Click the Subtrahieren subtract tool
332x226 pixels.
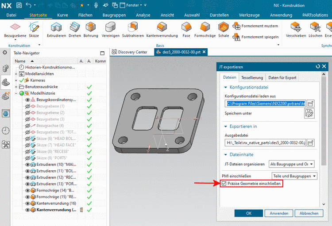(x=133, y=30)
